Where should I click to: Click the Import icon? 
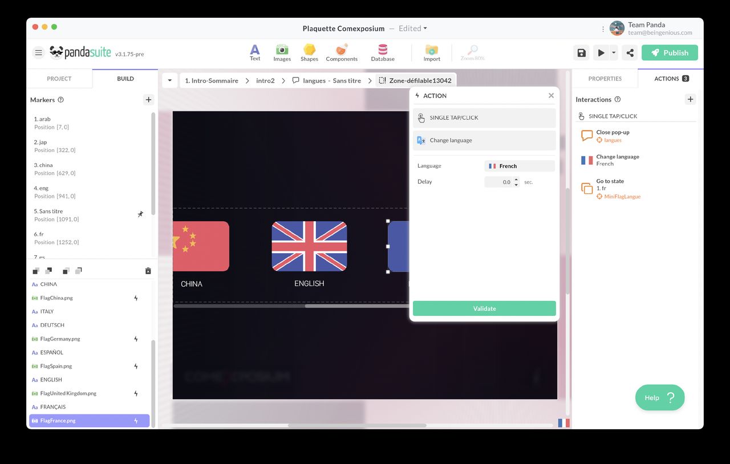click(432, 52)
